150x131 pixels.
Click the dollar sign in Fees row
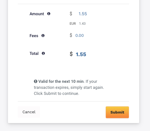[x=71, y=35]
